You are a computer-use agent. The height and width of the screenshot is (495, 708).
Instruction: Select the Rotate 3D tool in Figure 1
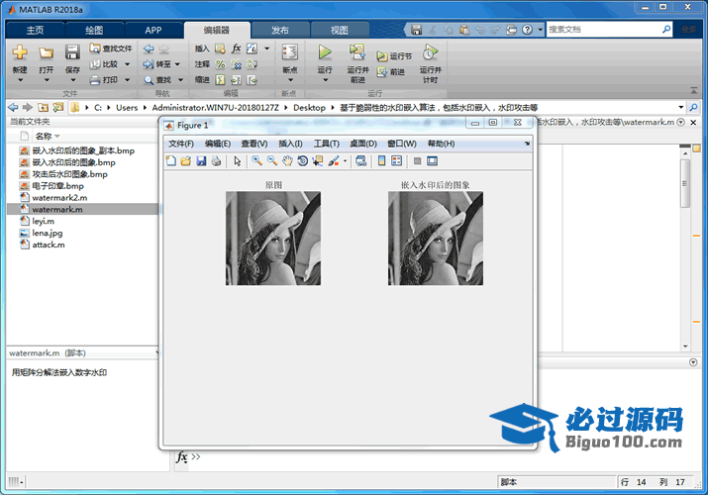(x=302, y=160)
